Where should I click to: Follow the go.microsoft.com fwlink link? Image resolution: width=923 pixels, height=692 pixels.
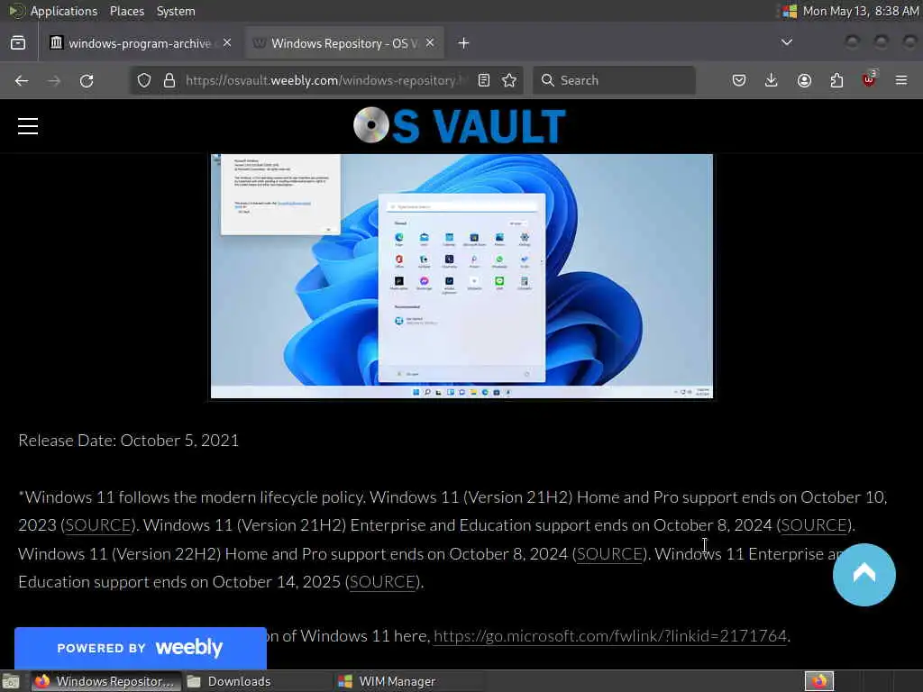point(610,636)
